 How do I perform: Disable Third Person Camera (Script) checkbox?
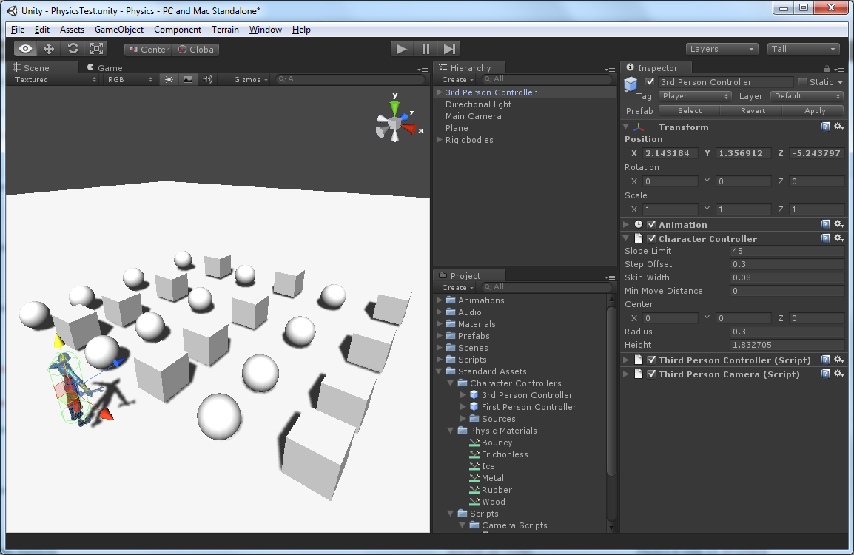pyautogui.click(x=651, y=374)
